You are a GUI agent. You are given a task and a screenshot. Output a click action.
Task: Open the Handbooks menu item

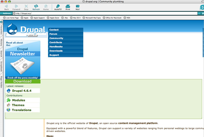tap(66, 47)
